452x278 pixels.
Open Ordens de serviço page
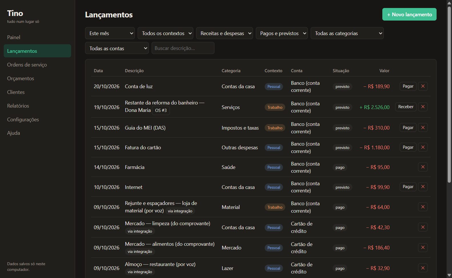pyautogui.click(x=37, y=65)
